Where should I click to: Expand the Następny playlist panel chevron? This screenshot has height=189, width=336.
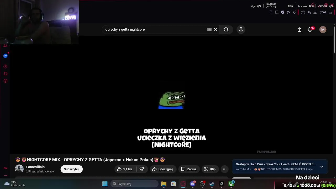point(322,167)
